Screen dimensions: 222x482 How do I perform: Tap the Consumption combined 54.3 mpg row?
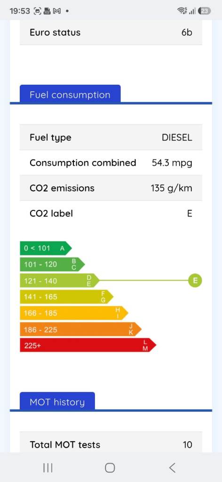click(x=111, y=162)
